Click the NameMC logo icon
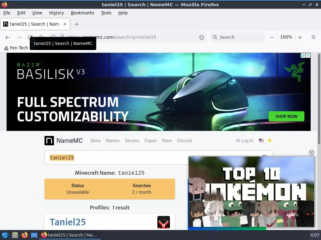This screenshot has height=240, width=321. click(49, 141)
